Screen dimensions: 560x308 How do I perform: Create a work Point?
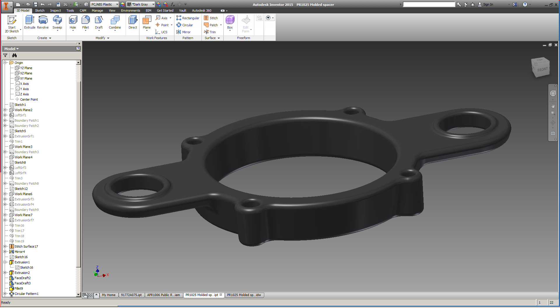(162, 25)
